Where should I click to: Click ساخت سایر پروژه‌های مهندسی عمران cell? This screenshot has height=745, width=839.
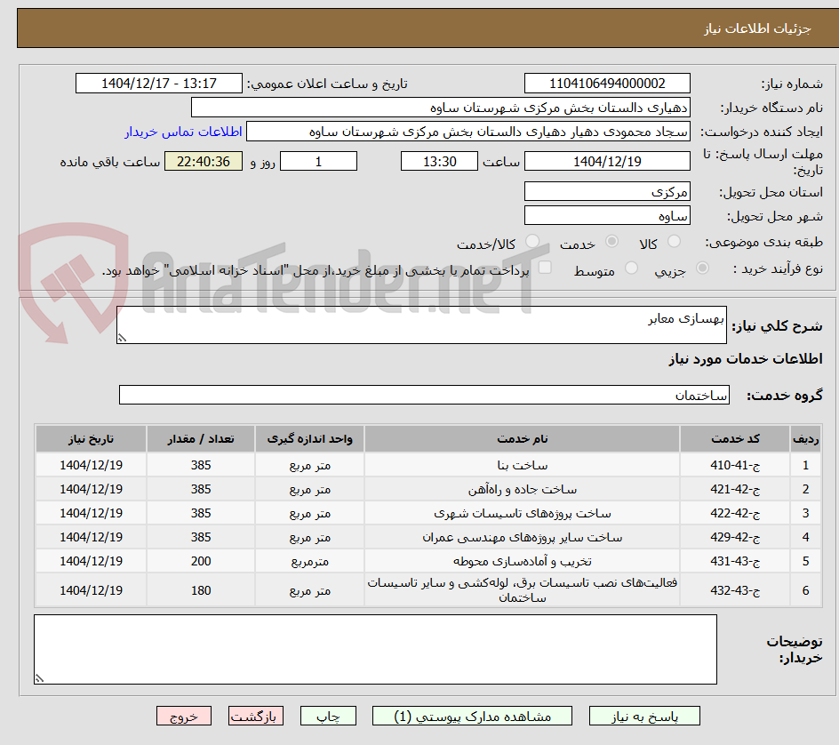click(523, 537)
